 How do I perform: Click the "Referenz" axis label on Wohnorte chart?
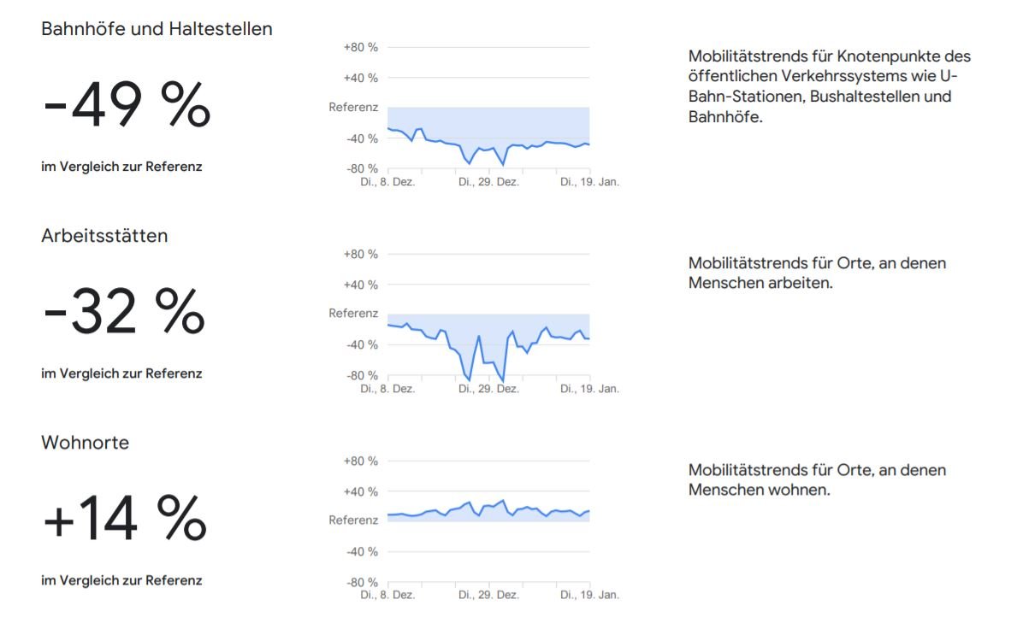pos(353,520)
